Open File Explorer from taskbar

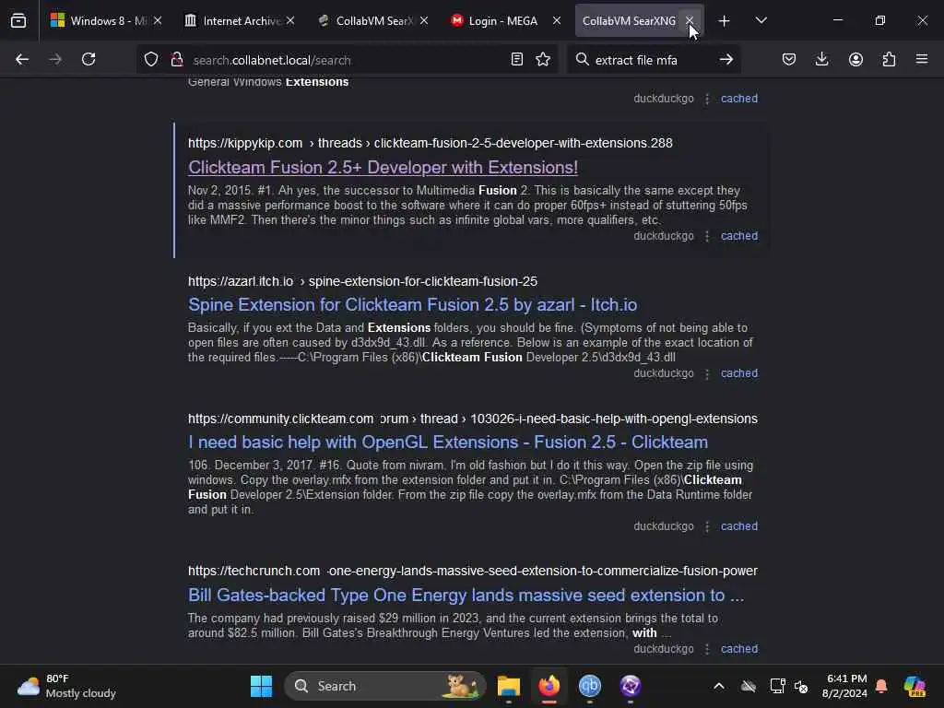tap(509, 686)
